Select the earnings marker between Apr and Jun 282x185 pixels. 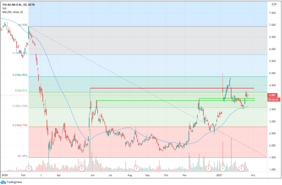pyautogui.click(x=81, y=168)
